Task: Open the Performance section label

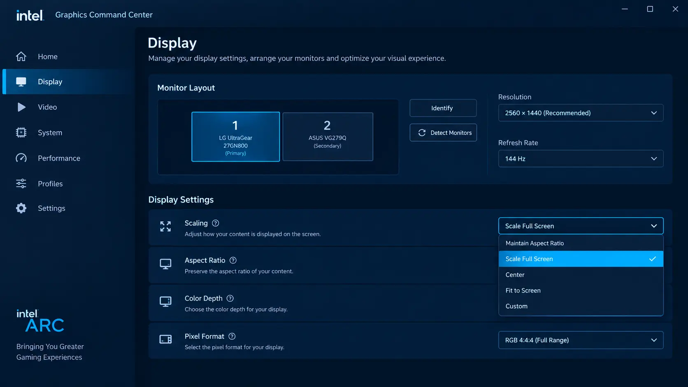Action: pos(59,158)
